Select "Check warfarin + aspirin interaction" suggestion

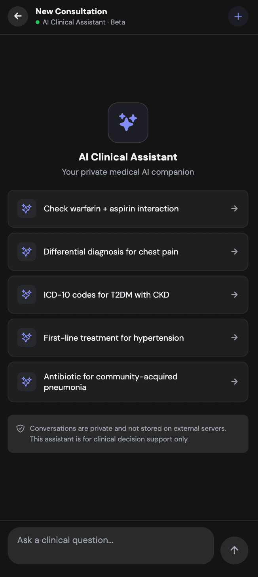[111, 209]
